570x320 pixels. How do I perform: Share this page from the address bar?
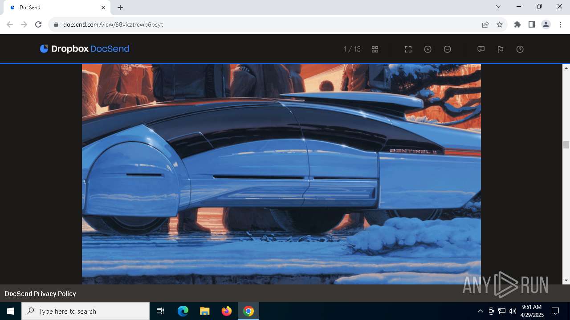pos(485,24)
